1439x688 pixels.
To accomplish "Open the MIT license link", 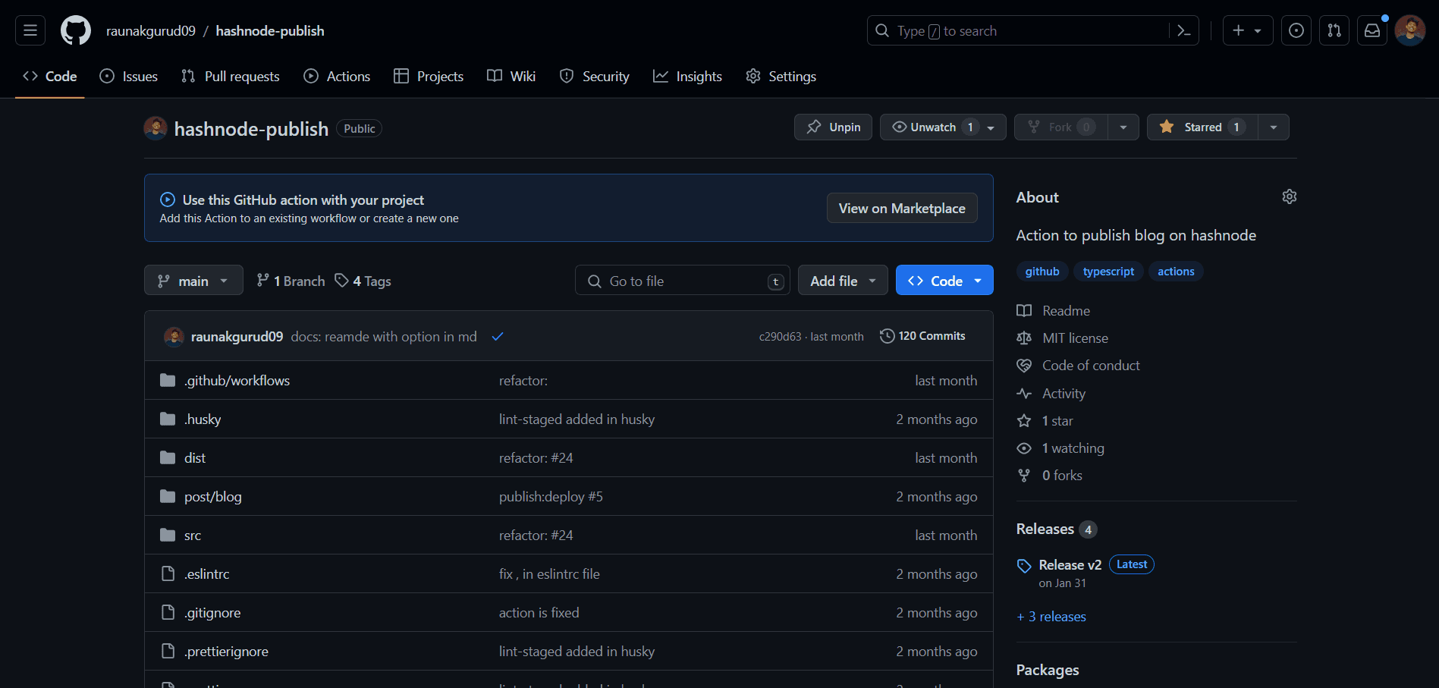I will coord(1062,338).
